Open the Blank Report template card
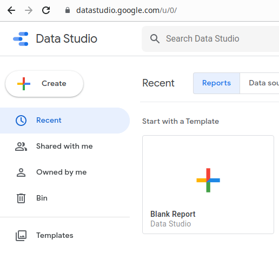 pyautogui.click(x=208, y=185)
